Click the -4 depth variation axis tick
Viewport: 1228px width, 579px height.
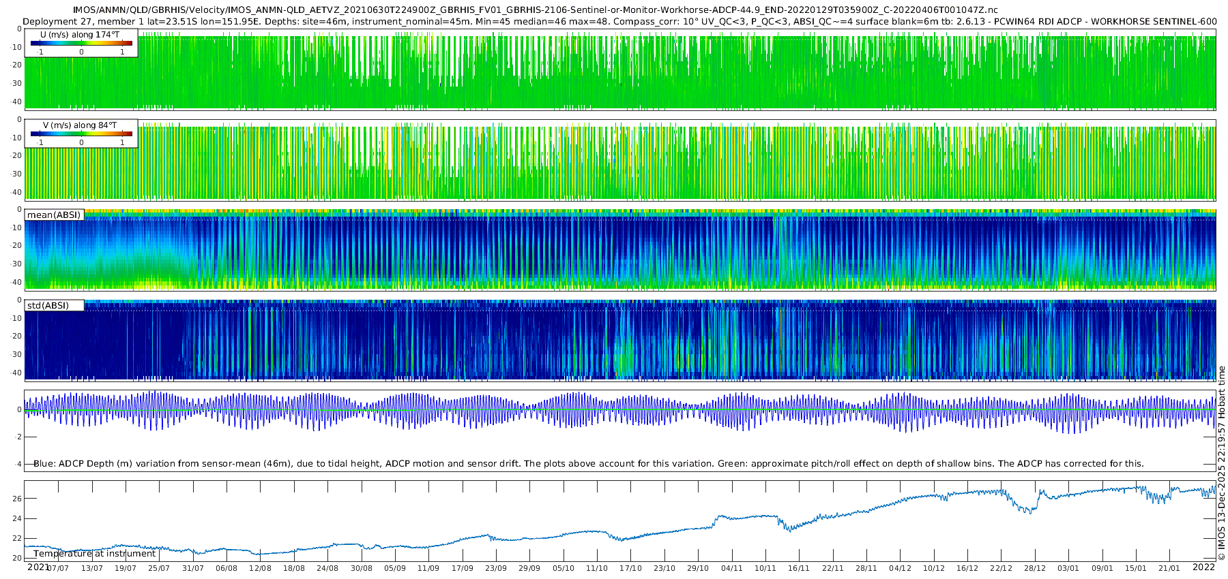click(17, 464)
